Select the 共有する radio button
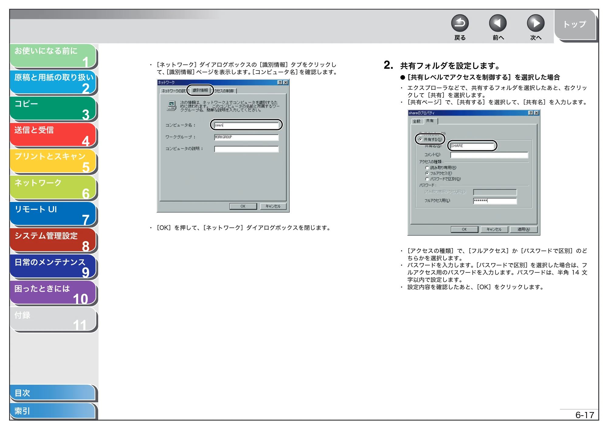The image size is (608, 430). [420, 140]
